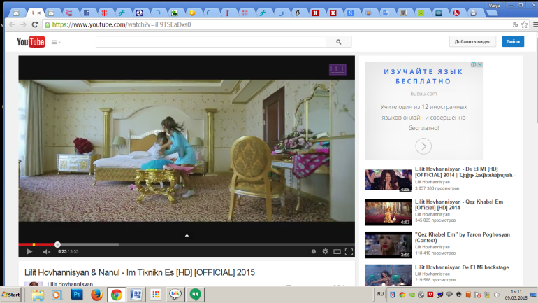Click the translate page icon in address bar
Viewport: 538px width, 303px height.
click(x=516, y=24)
